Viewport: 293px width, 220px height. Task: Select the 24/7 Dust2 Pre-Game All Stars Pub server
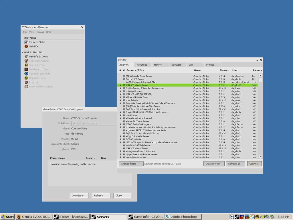coord(187,109)
